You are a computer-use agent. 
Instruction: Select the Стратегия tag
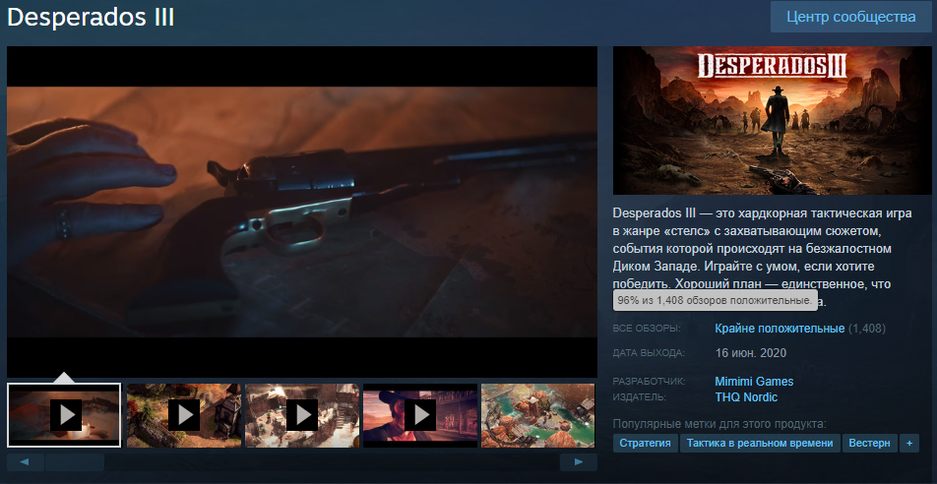(x=646, y=444)
